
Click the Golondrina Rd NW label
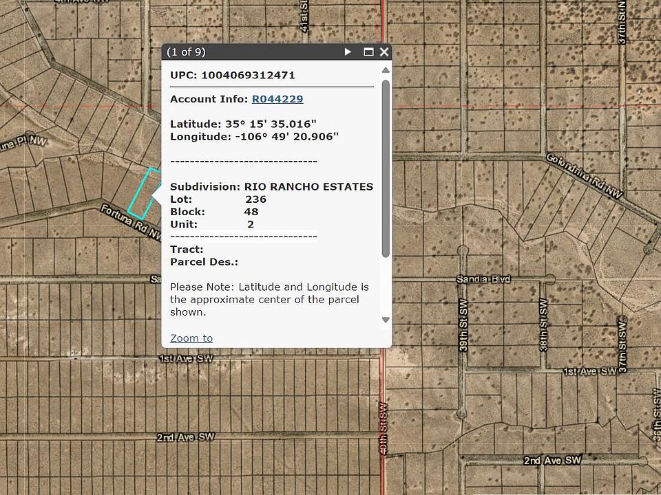(585, 177)
